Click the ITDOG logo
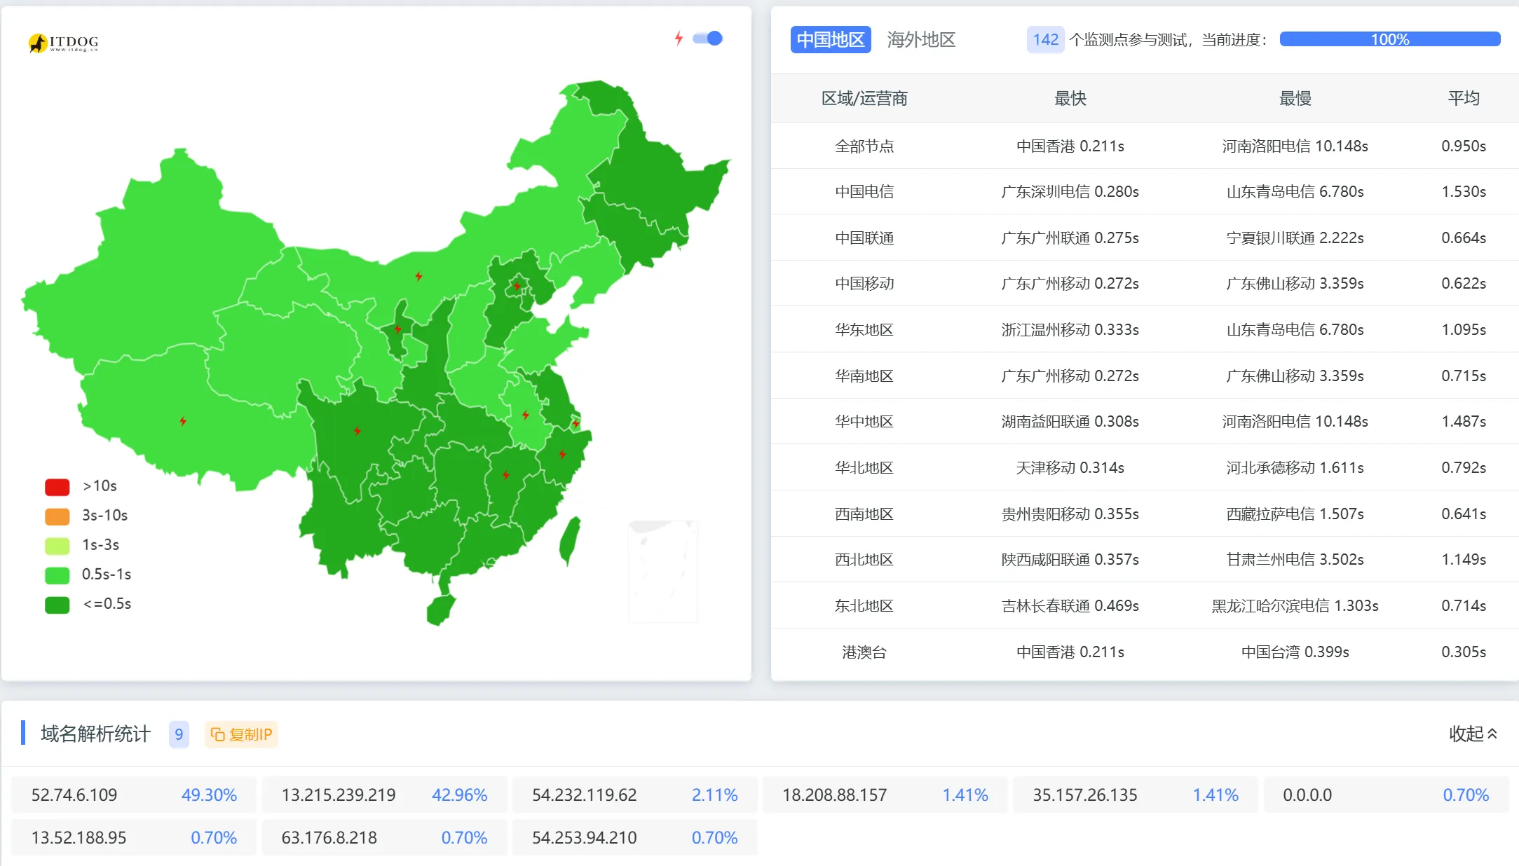Screen dimensions: 1519x866 [64, 43]
